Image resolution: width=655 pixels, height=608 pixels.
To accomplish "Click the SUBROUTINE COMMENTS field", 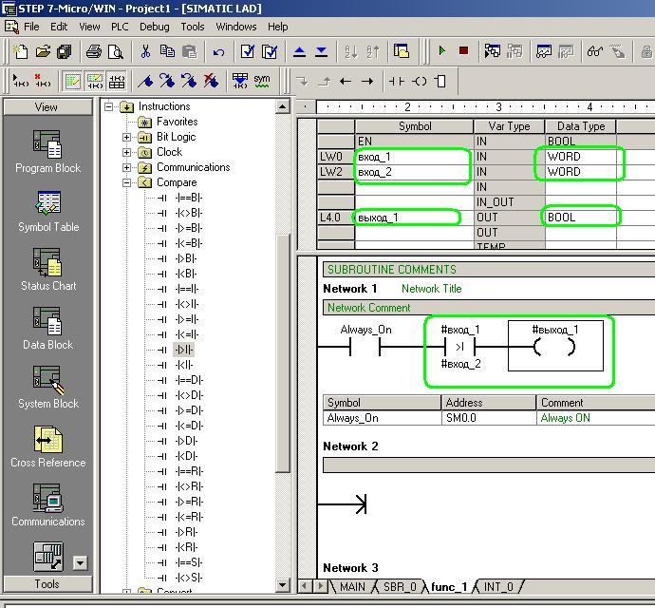I will pos(489,269).
